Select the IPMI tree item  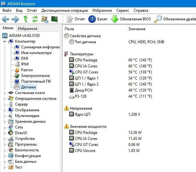[22, 64]
